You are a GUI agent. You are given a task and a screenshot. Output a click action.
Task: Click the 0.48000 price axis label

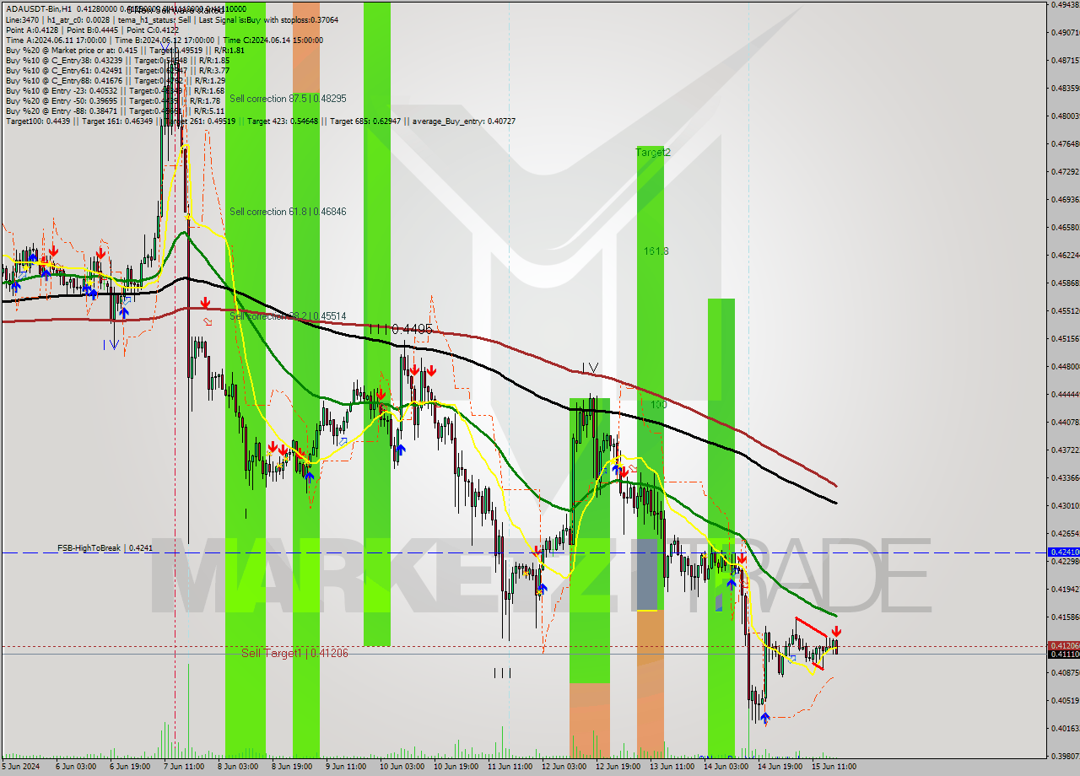tap(1063, 116)
